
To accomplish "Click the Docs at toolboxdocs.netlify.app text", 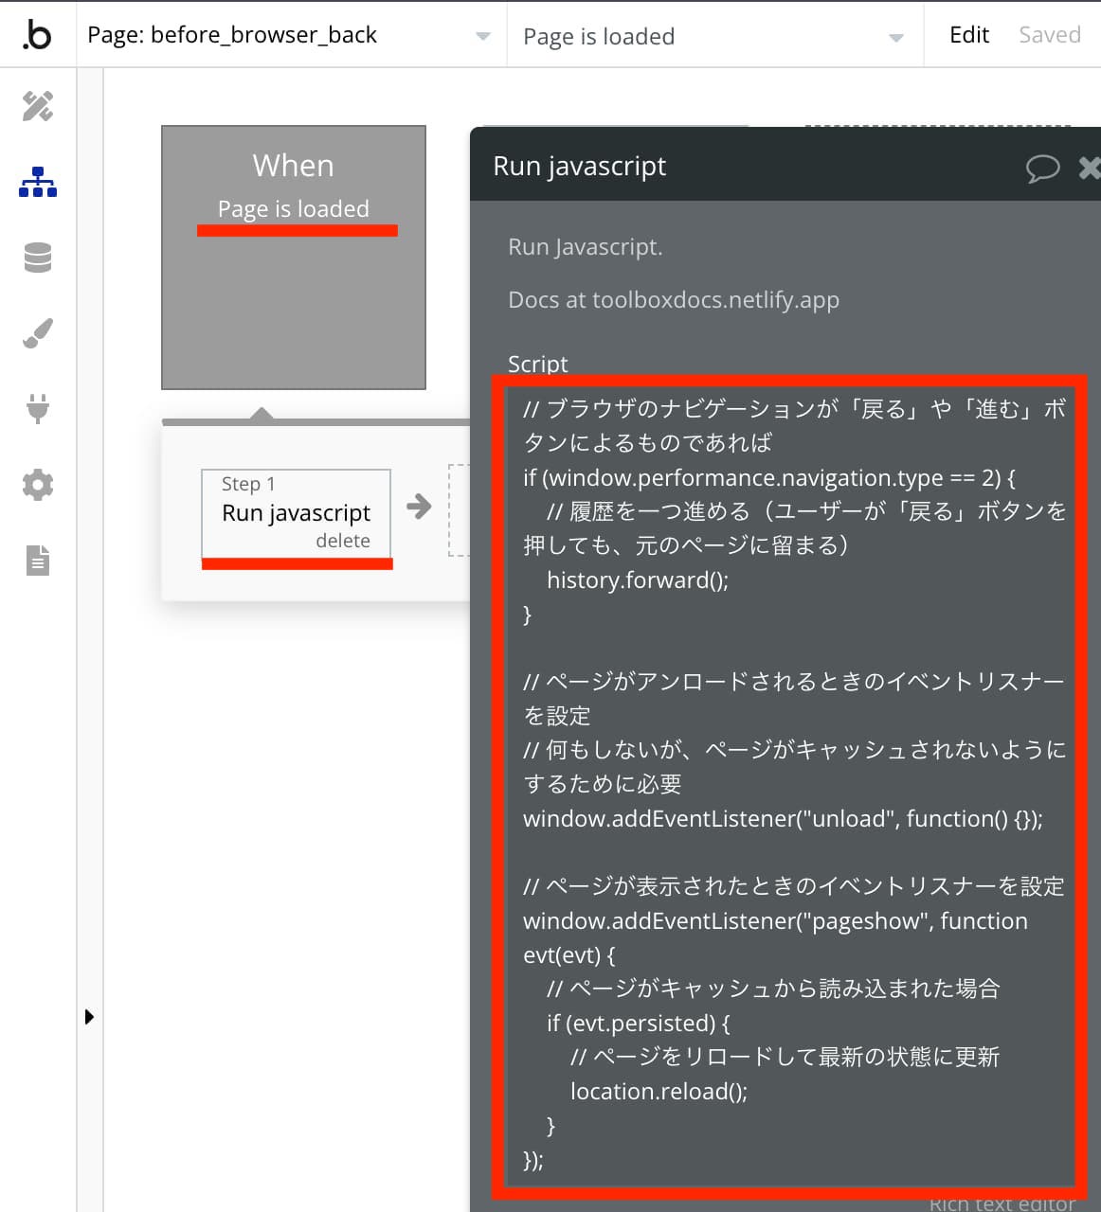I will tap(674, 300).
